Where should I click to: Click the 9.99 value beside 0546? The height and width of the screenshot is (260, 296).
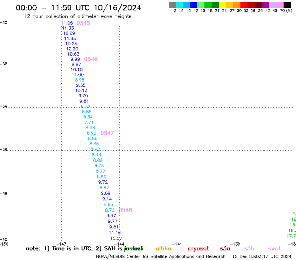point(75,59)
